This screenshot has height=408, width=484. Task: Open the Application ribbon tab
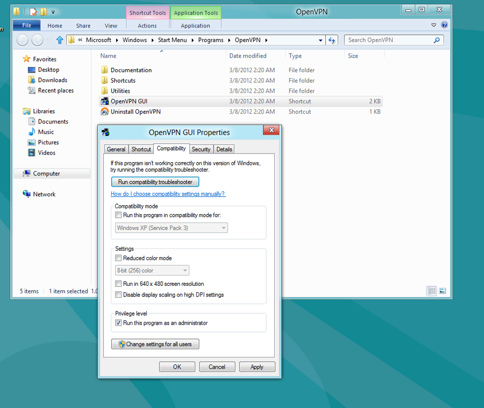195,26
